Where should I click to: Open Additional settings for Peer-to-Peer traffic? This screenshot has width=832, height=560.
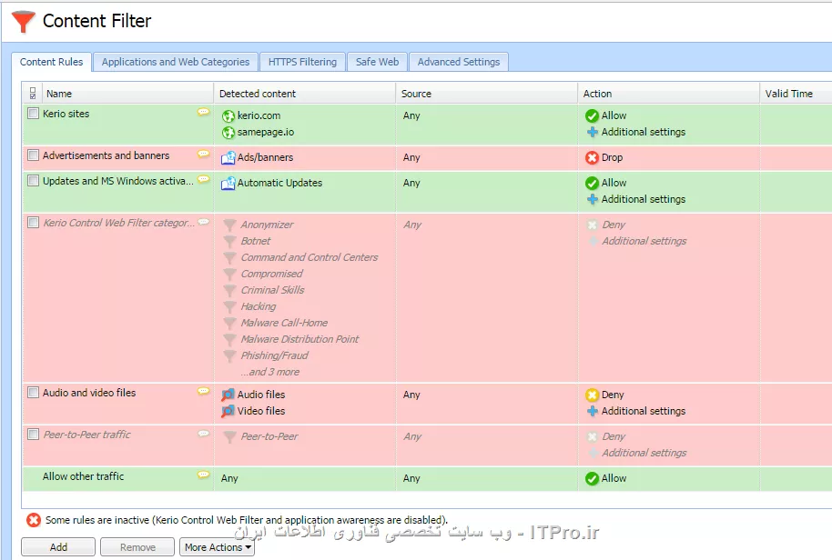pos(644,453)
